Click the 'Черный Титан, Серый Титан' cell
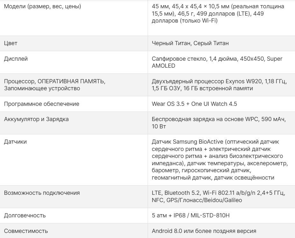Image resolution: width=295 pixels, height=238 pixels. point(190,43)
